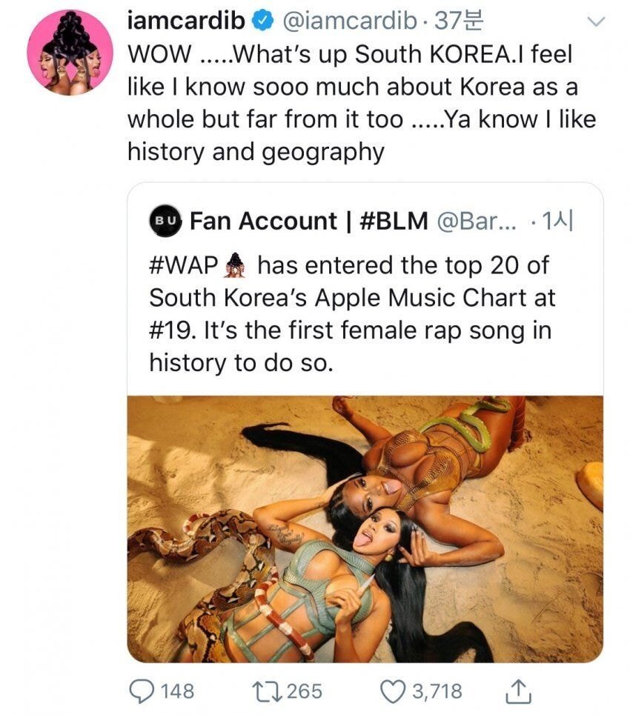The image size is (630, 715).
Task: View the 265 retweets count
Action: [x=304, y=691]
